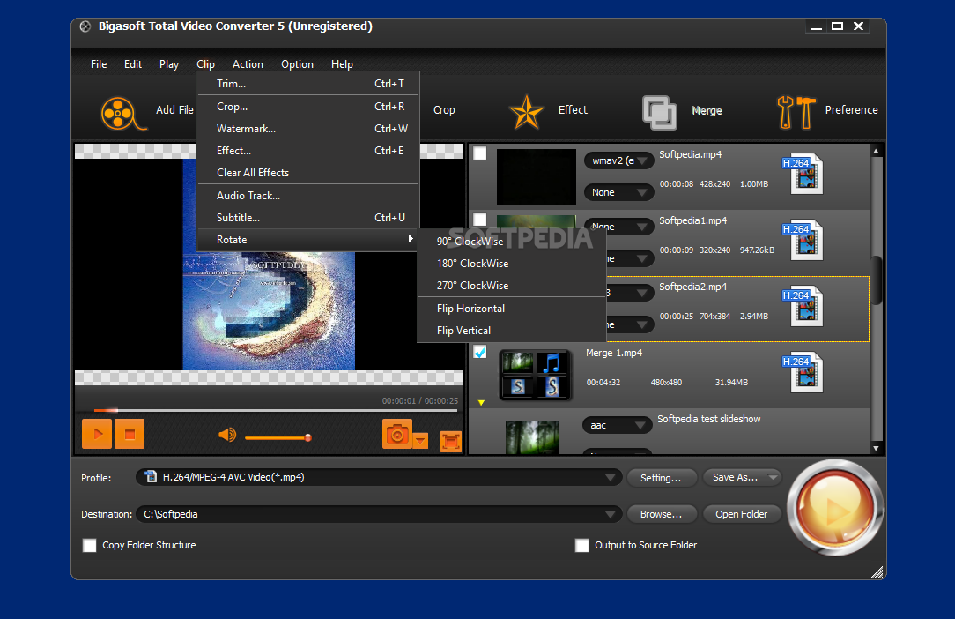This screenshot has width=955, height=619.
Task: Open aac audio dropdown for slideshow
Action: click(x=617, y=425)
